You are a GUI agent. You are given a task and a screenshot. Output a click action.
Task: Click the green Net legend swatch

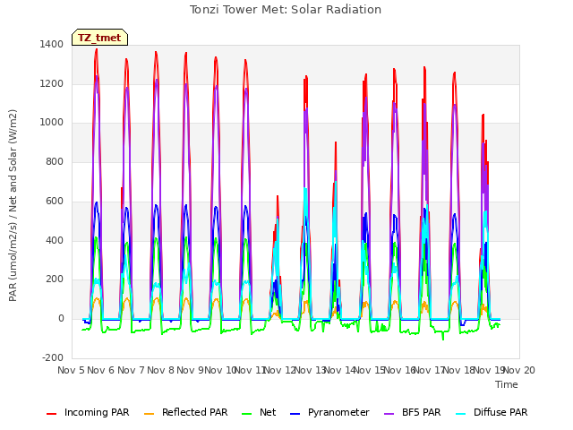pyautogui.click(x=247, y=414)
